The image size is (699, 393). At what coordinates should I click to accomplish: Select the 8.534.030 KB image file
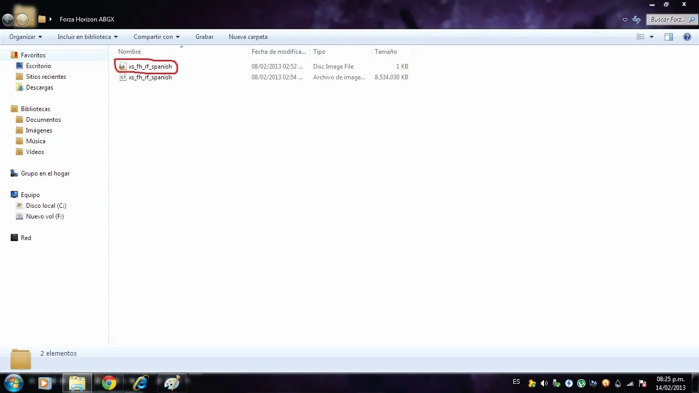[x=150, y=77]
